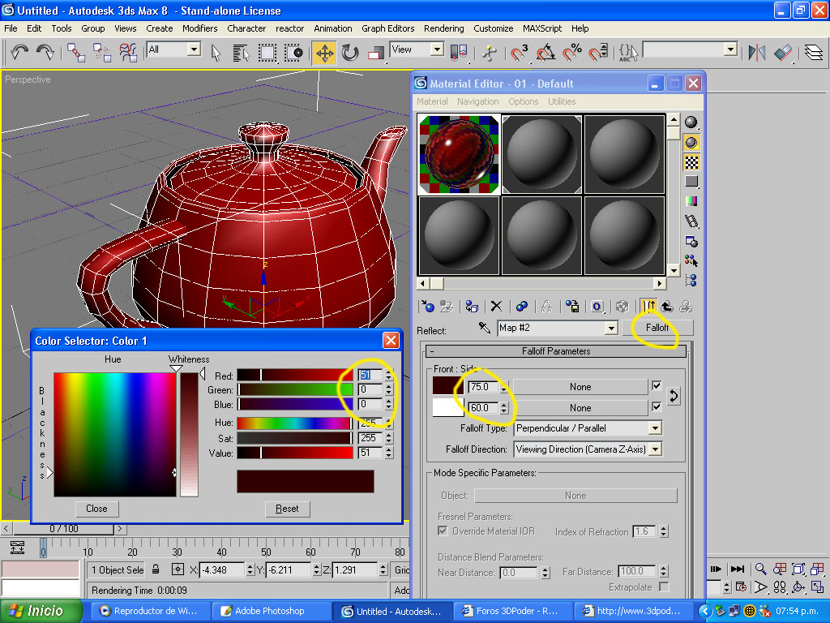
Task: Activate the Select and Move tool
Action: 324,53
